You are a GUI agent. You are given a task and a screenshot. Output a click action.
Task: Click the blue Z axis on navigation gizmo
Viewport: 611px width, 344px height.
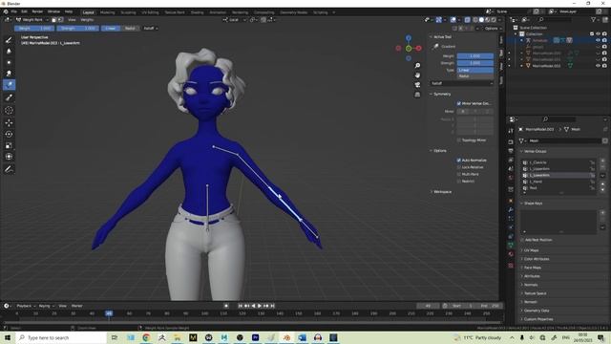pos(409,38)
